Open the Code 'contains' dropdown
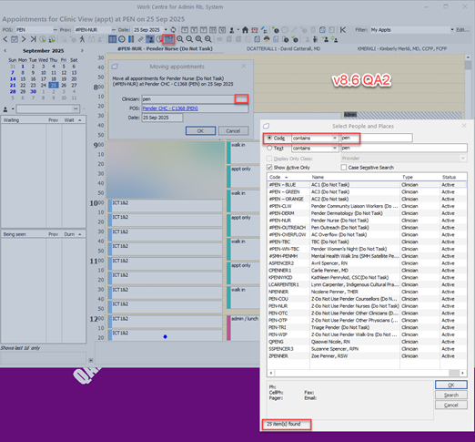This screenshot has height=442, width=475. (x=335, y=138)
